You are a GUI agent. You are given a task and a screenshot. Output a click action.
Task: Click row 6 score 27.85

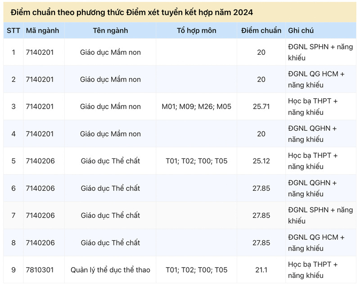261,188
